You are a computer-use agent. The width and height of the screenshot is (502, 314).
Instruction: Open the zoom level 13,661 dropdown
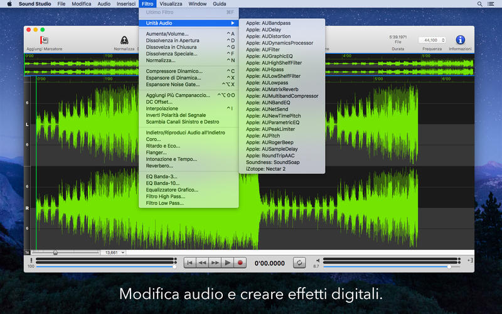(114, 252)
